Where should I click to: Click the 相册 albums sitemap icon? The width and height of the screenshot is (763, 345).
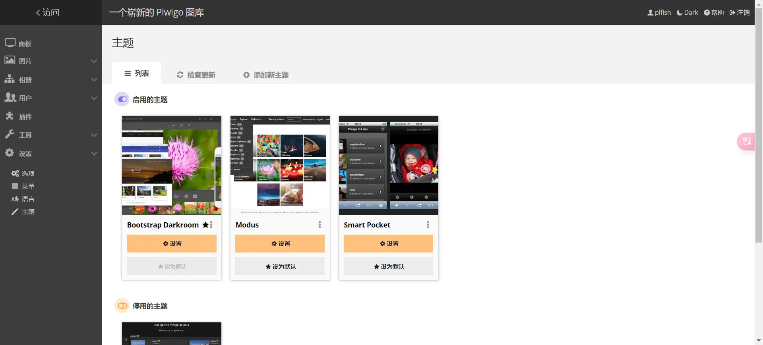(10, 79)
